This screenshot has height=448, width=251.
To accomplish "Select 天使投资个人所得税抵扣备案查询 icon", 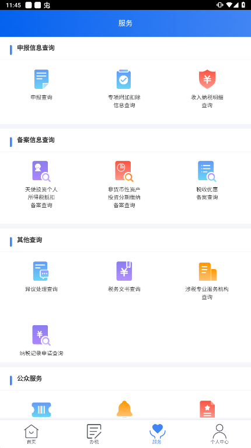I will pos(41,171).
